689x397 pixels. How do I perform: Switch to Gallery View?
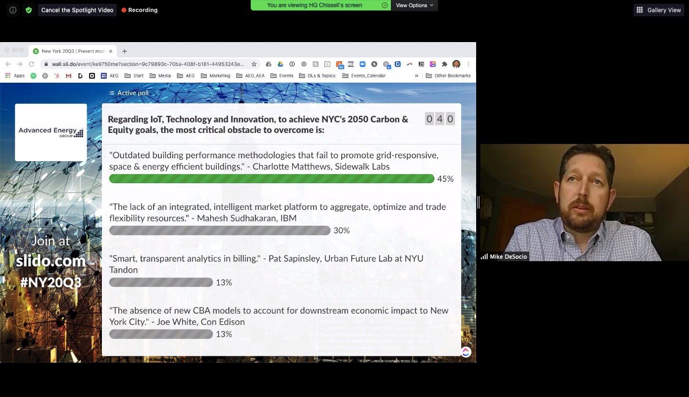659,10
